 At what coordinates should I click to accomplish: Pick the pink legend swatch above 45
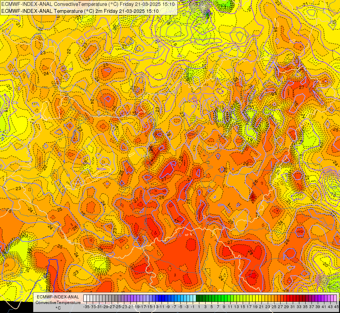[335, 298]
